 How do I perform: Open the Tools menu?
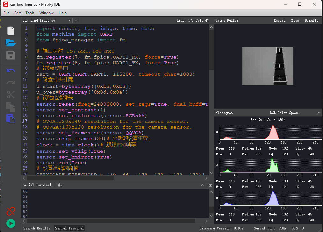click(x=30, y=13)
